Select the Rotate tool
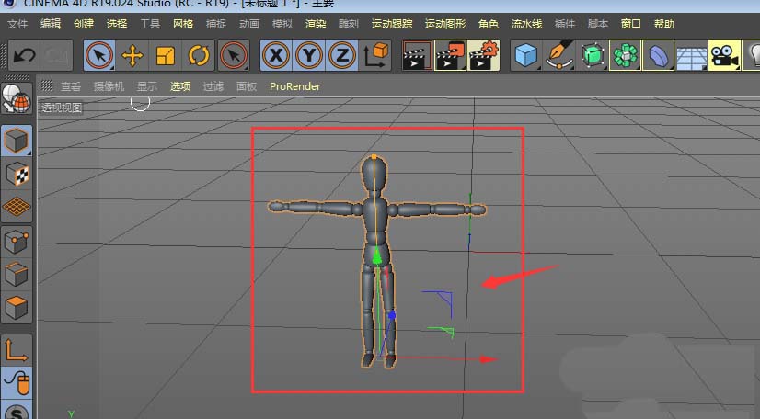 [x=199, y=56]
